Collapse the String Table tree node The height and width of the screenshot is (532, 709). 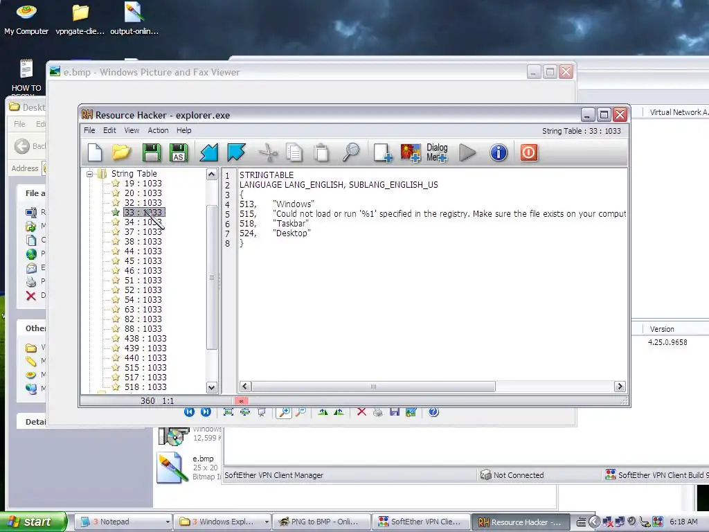click(x=89, y=174)
